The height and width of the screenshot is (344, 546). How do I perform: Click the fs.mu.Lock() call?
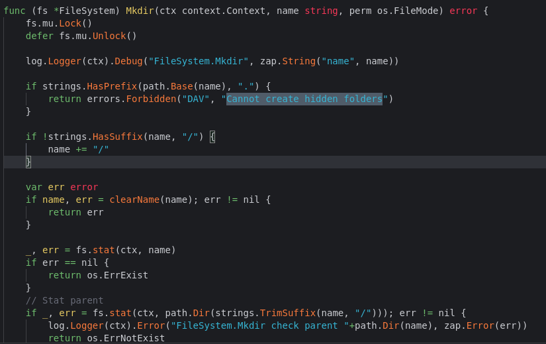coord(59,23)
